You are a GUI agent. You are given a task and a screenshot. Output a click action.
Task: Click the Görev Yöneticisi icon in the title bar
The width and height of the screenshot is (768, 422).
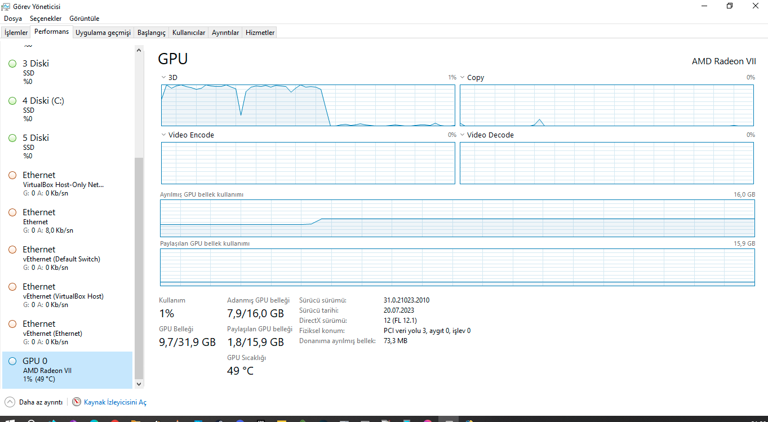(x=6, y=6)
